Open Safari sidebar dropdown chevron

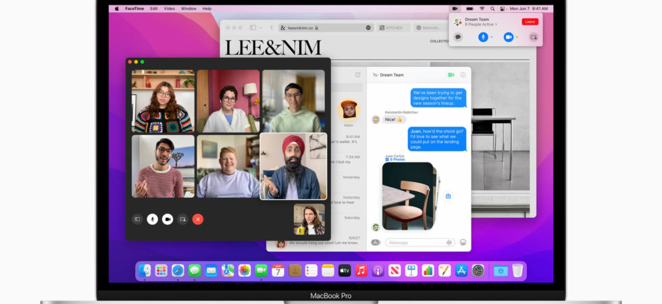click(261, 28)
